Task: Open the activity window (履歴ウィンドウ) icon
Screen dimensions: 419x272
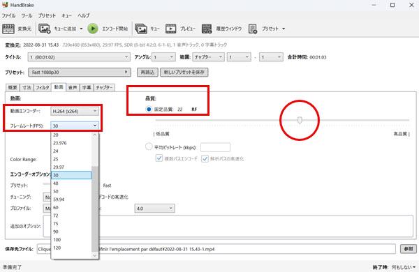Action: click(207, 29)
